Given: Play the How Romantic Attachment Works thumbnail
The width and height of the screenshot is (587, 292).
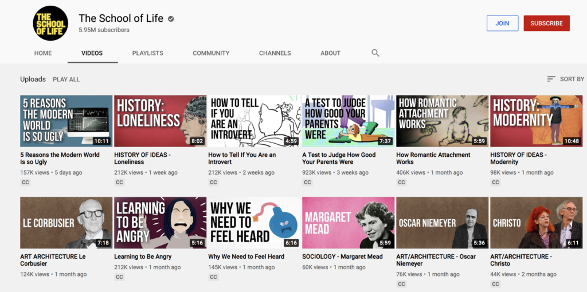Looking at the screenshot, I should click(x=442, y=121).
